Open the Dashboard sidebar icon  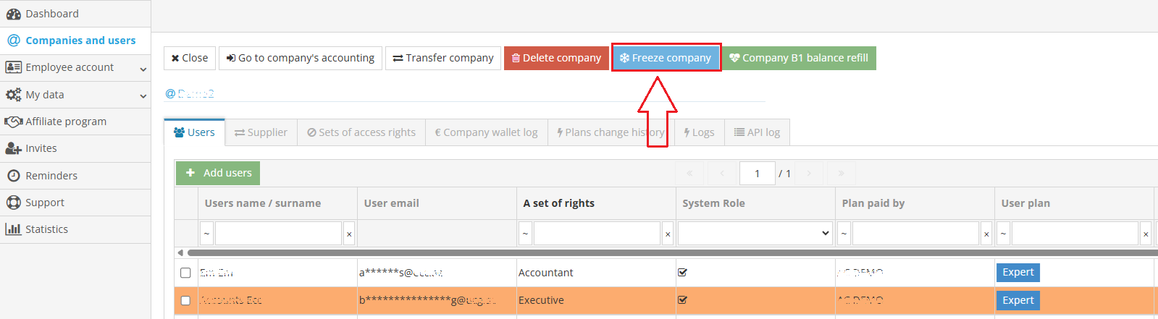(13, 14)
